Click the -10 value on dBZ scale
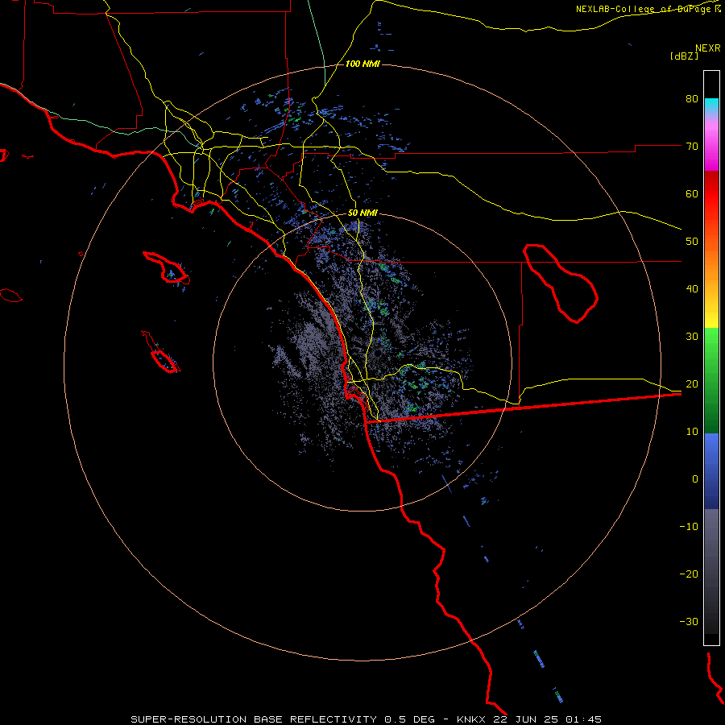The height and width of the screenshot is (725, 725). click(689, 527)
